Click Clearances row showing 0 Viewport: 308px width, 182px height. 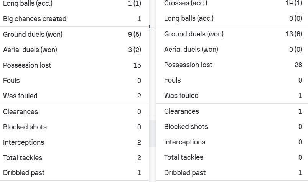(72, 112)
